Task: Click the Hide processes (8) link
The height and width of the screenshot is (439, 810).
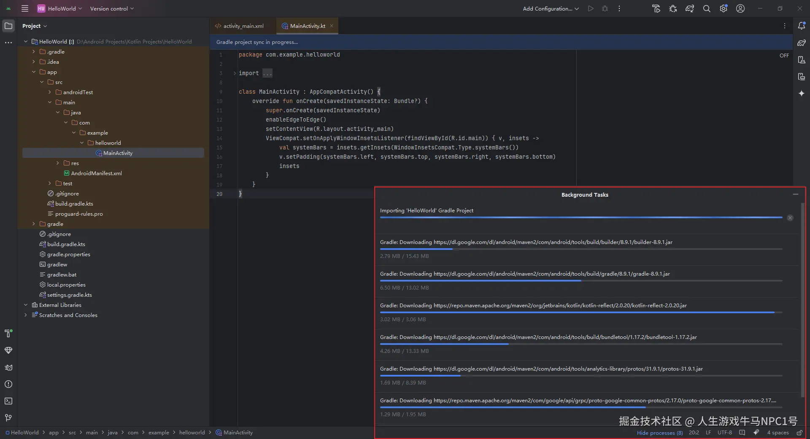Action: coord(659,433)
